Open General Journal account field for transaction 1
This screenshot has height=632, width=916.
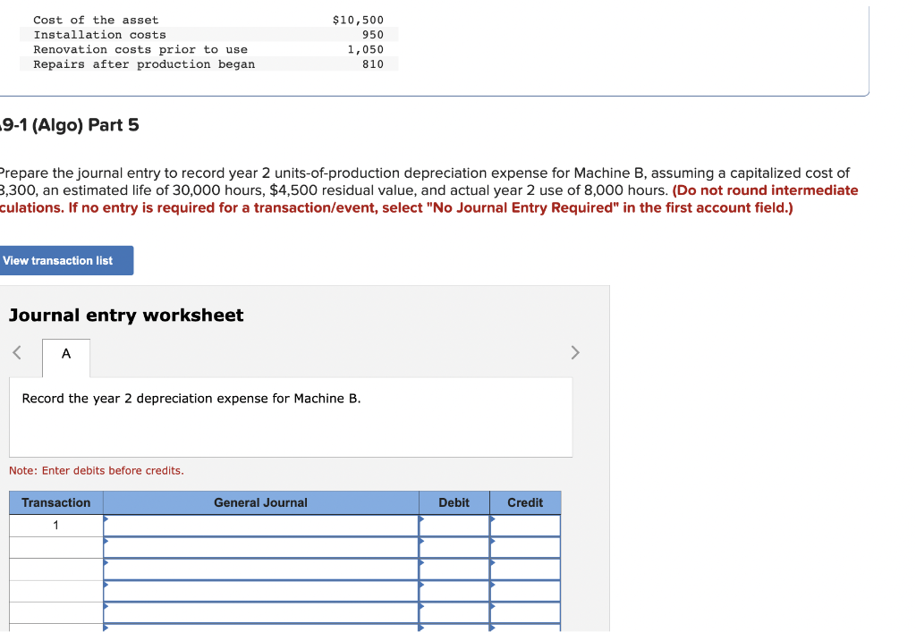(261, 526)
